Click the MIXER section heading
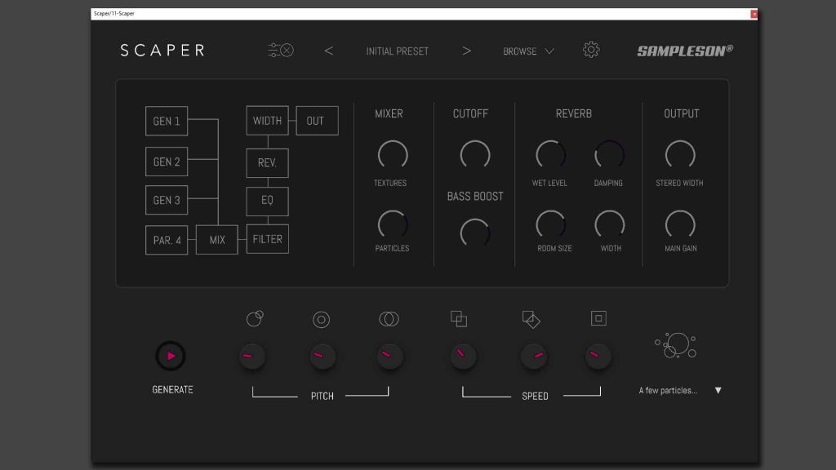 [x=389, y=113]
